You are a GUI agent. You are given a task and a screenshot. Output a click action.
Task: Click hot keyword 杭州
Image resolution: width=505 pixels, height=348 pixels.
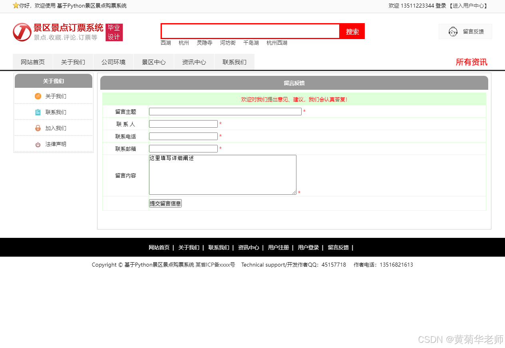click(x=184, y=43)
